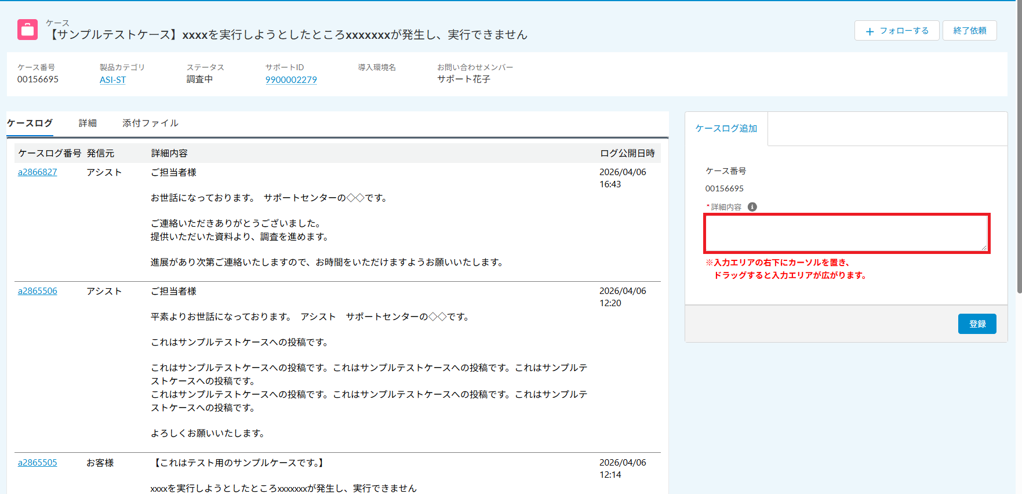Click the text area resize handle
The image size is (1022, 494).
pos(984,248)
